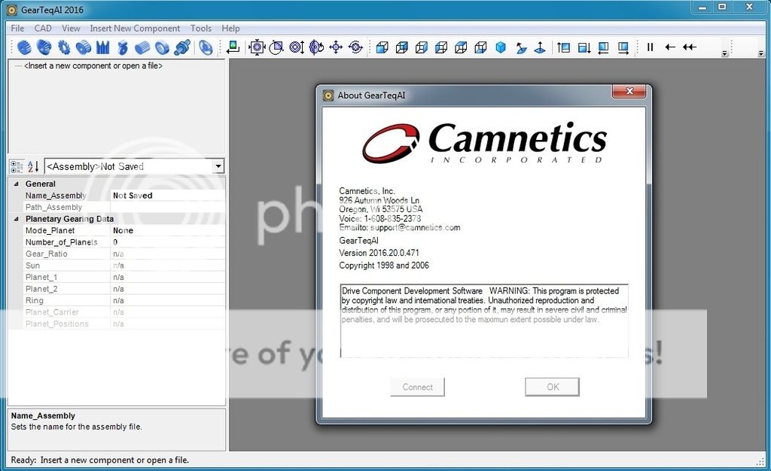The height and width of the screenshot is (471, 771).
Task: Click the worm gear toolbar icon
Action: point(123,47)
